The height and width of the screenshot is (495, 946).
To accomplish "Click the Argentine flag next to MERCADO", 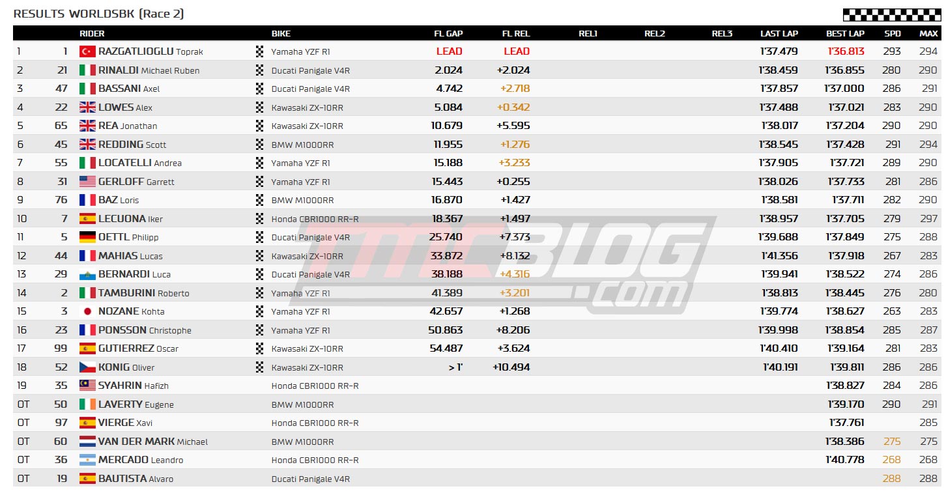I will point(87,460).
